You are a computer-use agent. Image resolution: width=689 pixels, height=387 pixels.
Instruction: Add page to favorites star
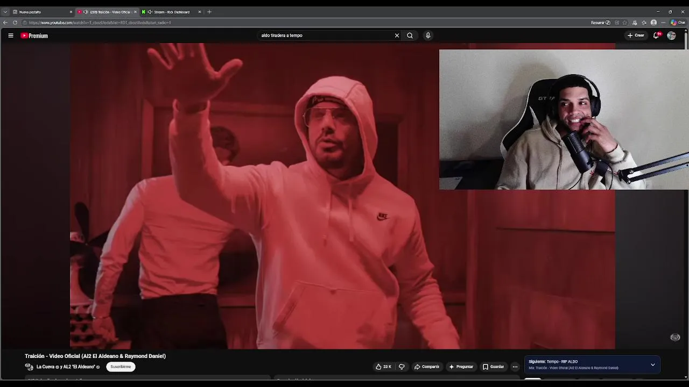pos(625,23)
